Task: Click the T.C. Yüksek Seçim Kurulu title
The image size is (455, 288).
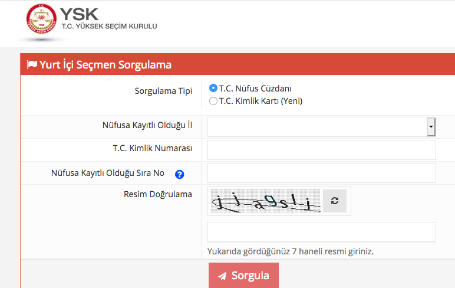Action: pos(109,27)
